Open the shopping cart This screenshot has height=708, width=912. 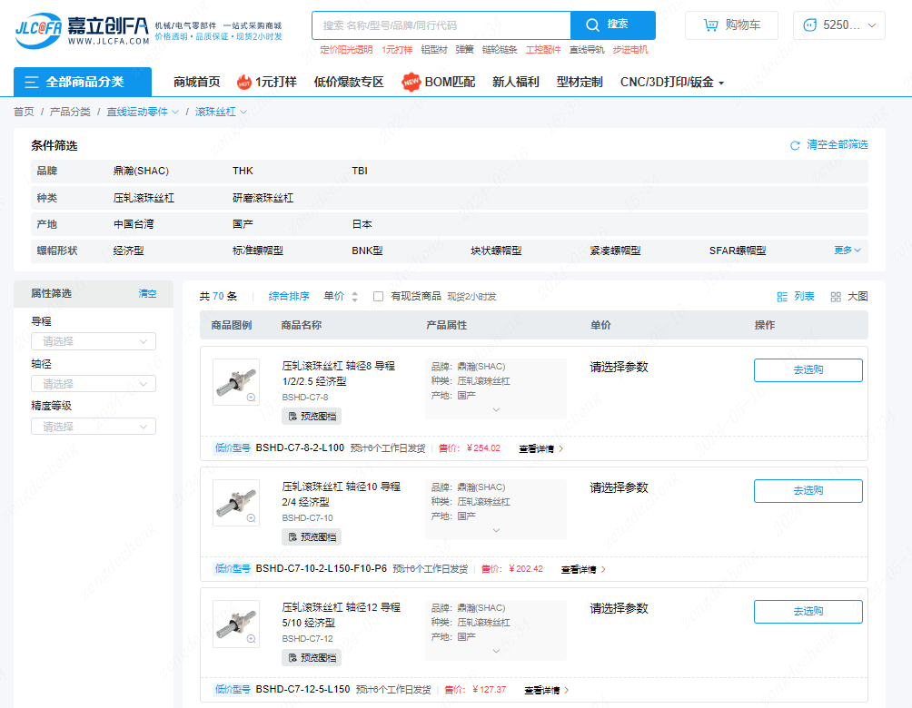[731, 25]
